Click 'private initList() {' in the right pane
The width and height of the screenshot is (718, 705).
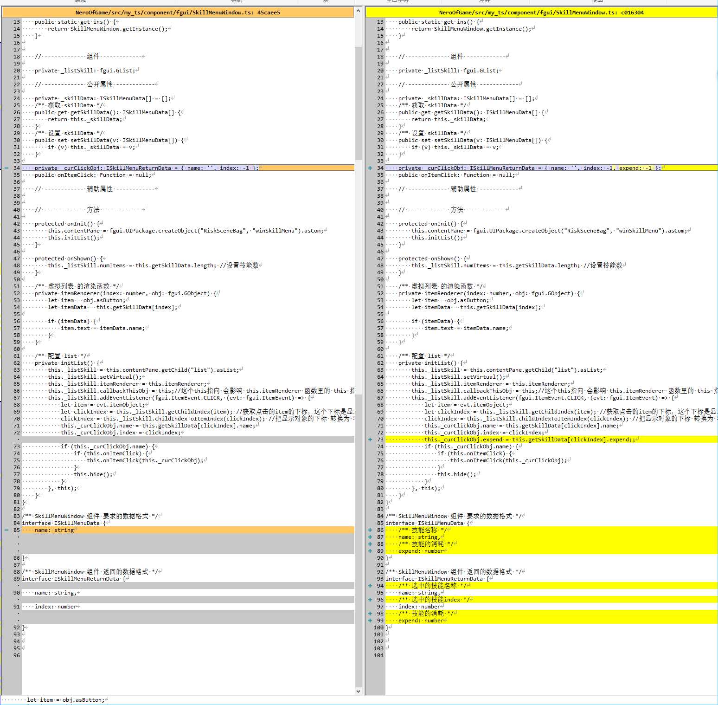[x=431, y=363]
